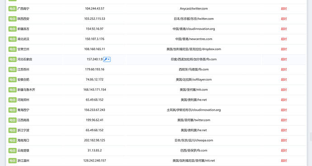312x166 pixels.
Task: Click the 印度 加尔各答 fb.com cell
Action: tap(194, 59)
